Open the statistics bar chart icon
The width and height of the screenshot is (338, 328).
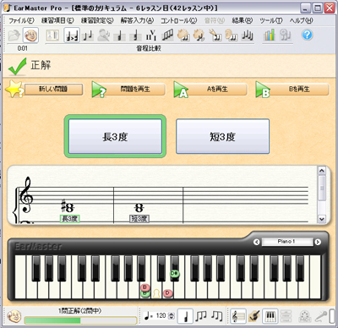pyautogui.click(x=269, y=36)
